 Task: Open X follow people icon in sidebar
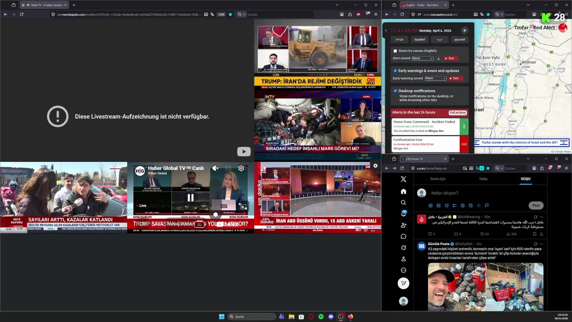click(x=404, y=225)
